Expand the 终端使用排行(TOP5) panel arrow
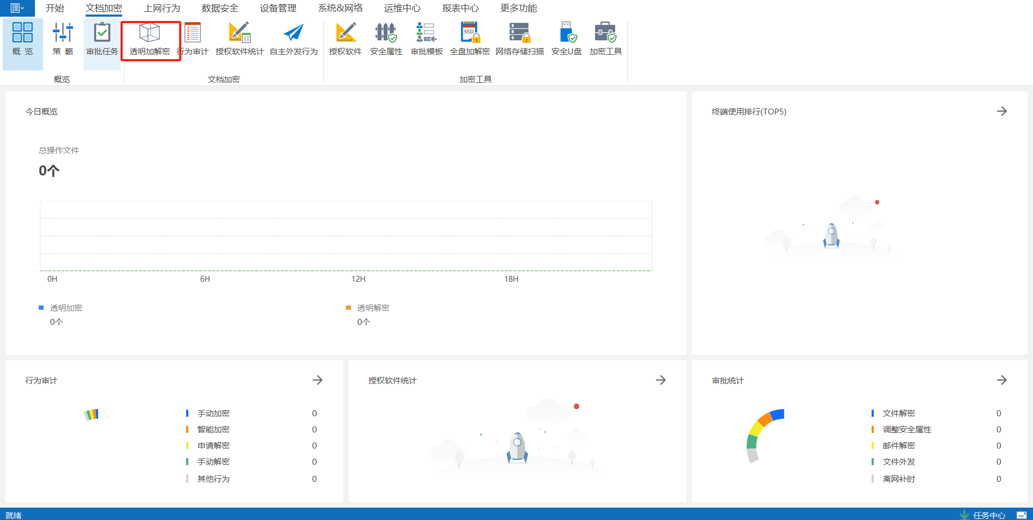The image size is (1033, 520). pos(1002,111)
